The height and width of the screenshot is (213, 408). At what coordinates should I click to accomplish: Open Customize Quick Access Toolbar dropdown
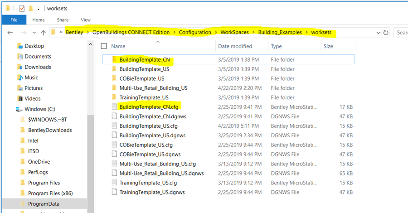pyautogui.click(x=38, y=9)
